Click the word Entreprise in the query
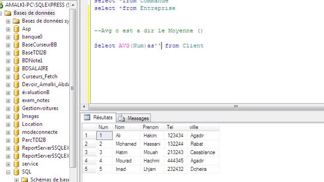 click(157, 8)
